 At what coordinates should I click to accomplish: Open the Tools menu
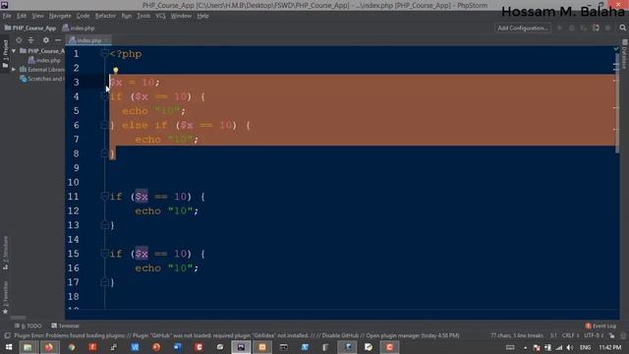pos(143,16)
